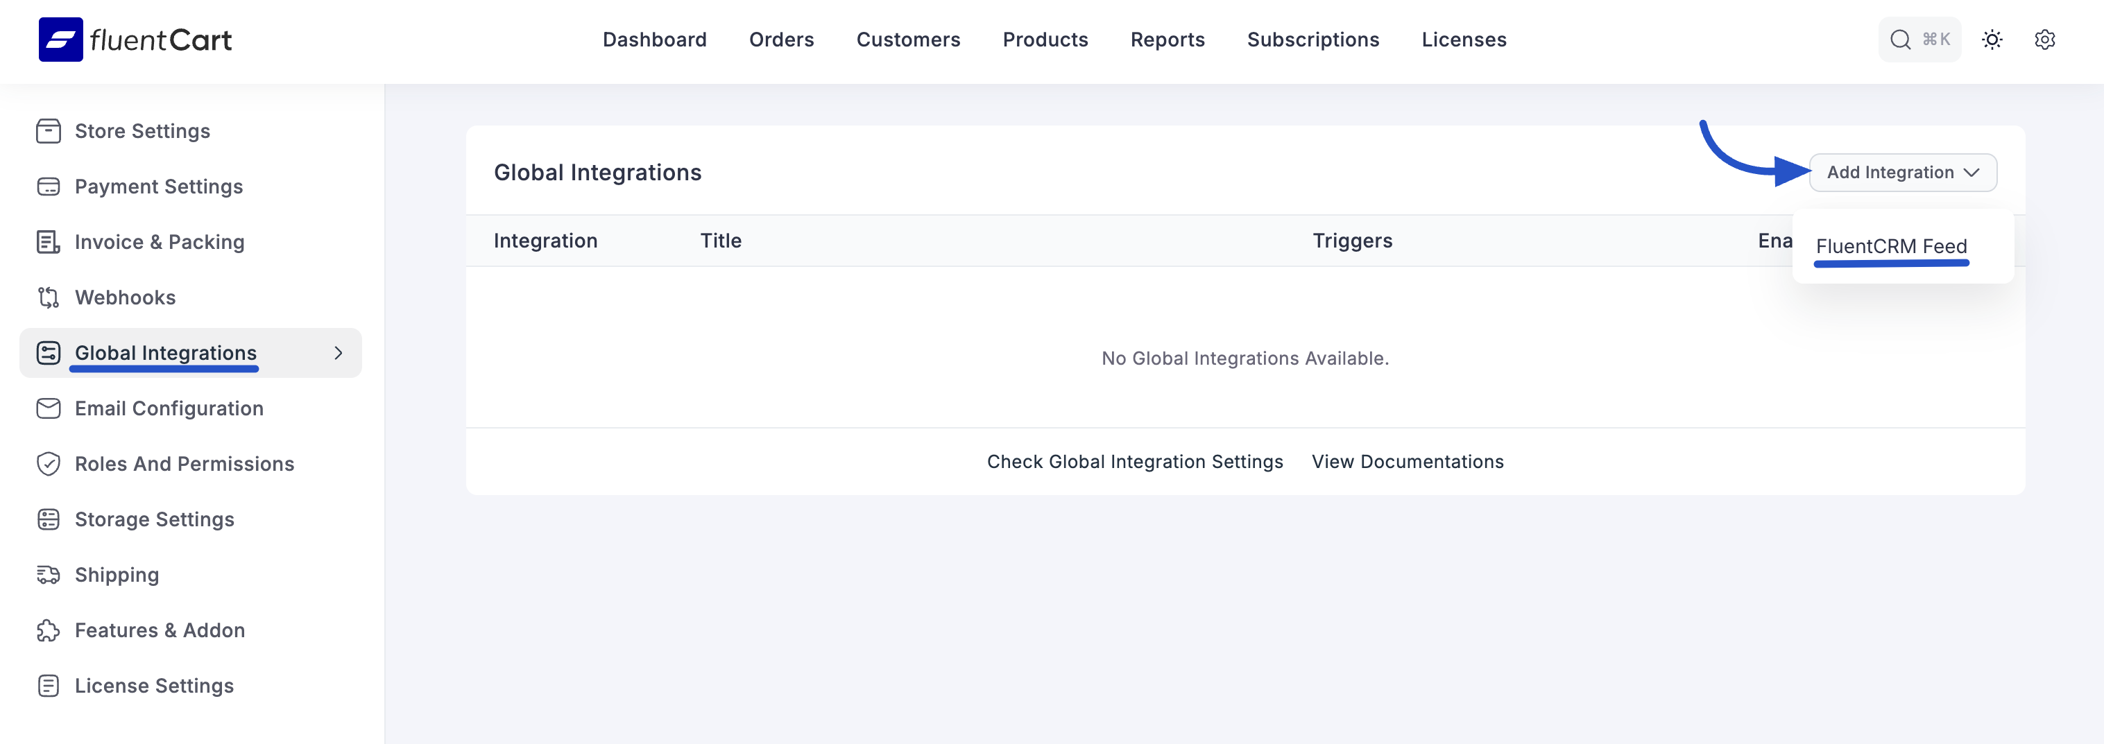Select FluentCRM Feed from dropdown
The width and height of the screenshot is (2104, 744).
tap(1890, 246)
